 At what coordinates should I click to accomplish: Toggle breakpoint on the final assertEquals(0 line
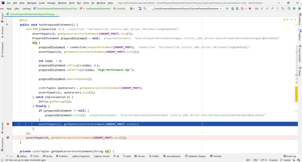tap(8, 138)
